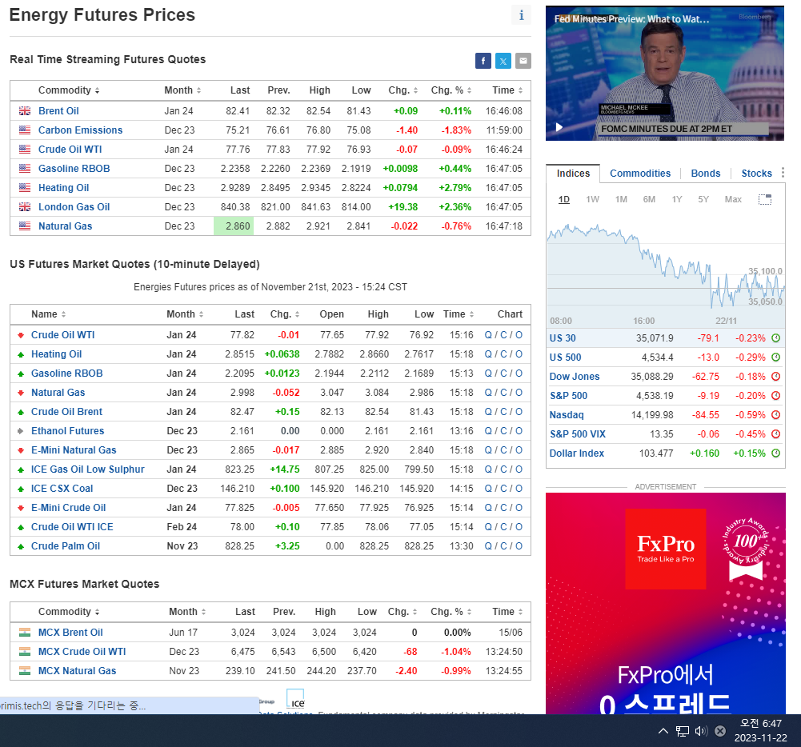Screen dimensions: 801x747
Task: Click the clock icon in US 30 row
Action: [775, 338]
